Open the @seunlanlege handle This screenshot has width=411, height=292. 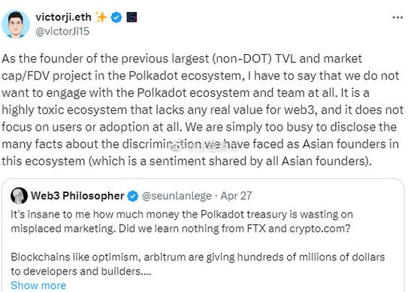click(x=177, y=196)
